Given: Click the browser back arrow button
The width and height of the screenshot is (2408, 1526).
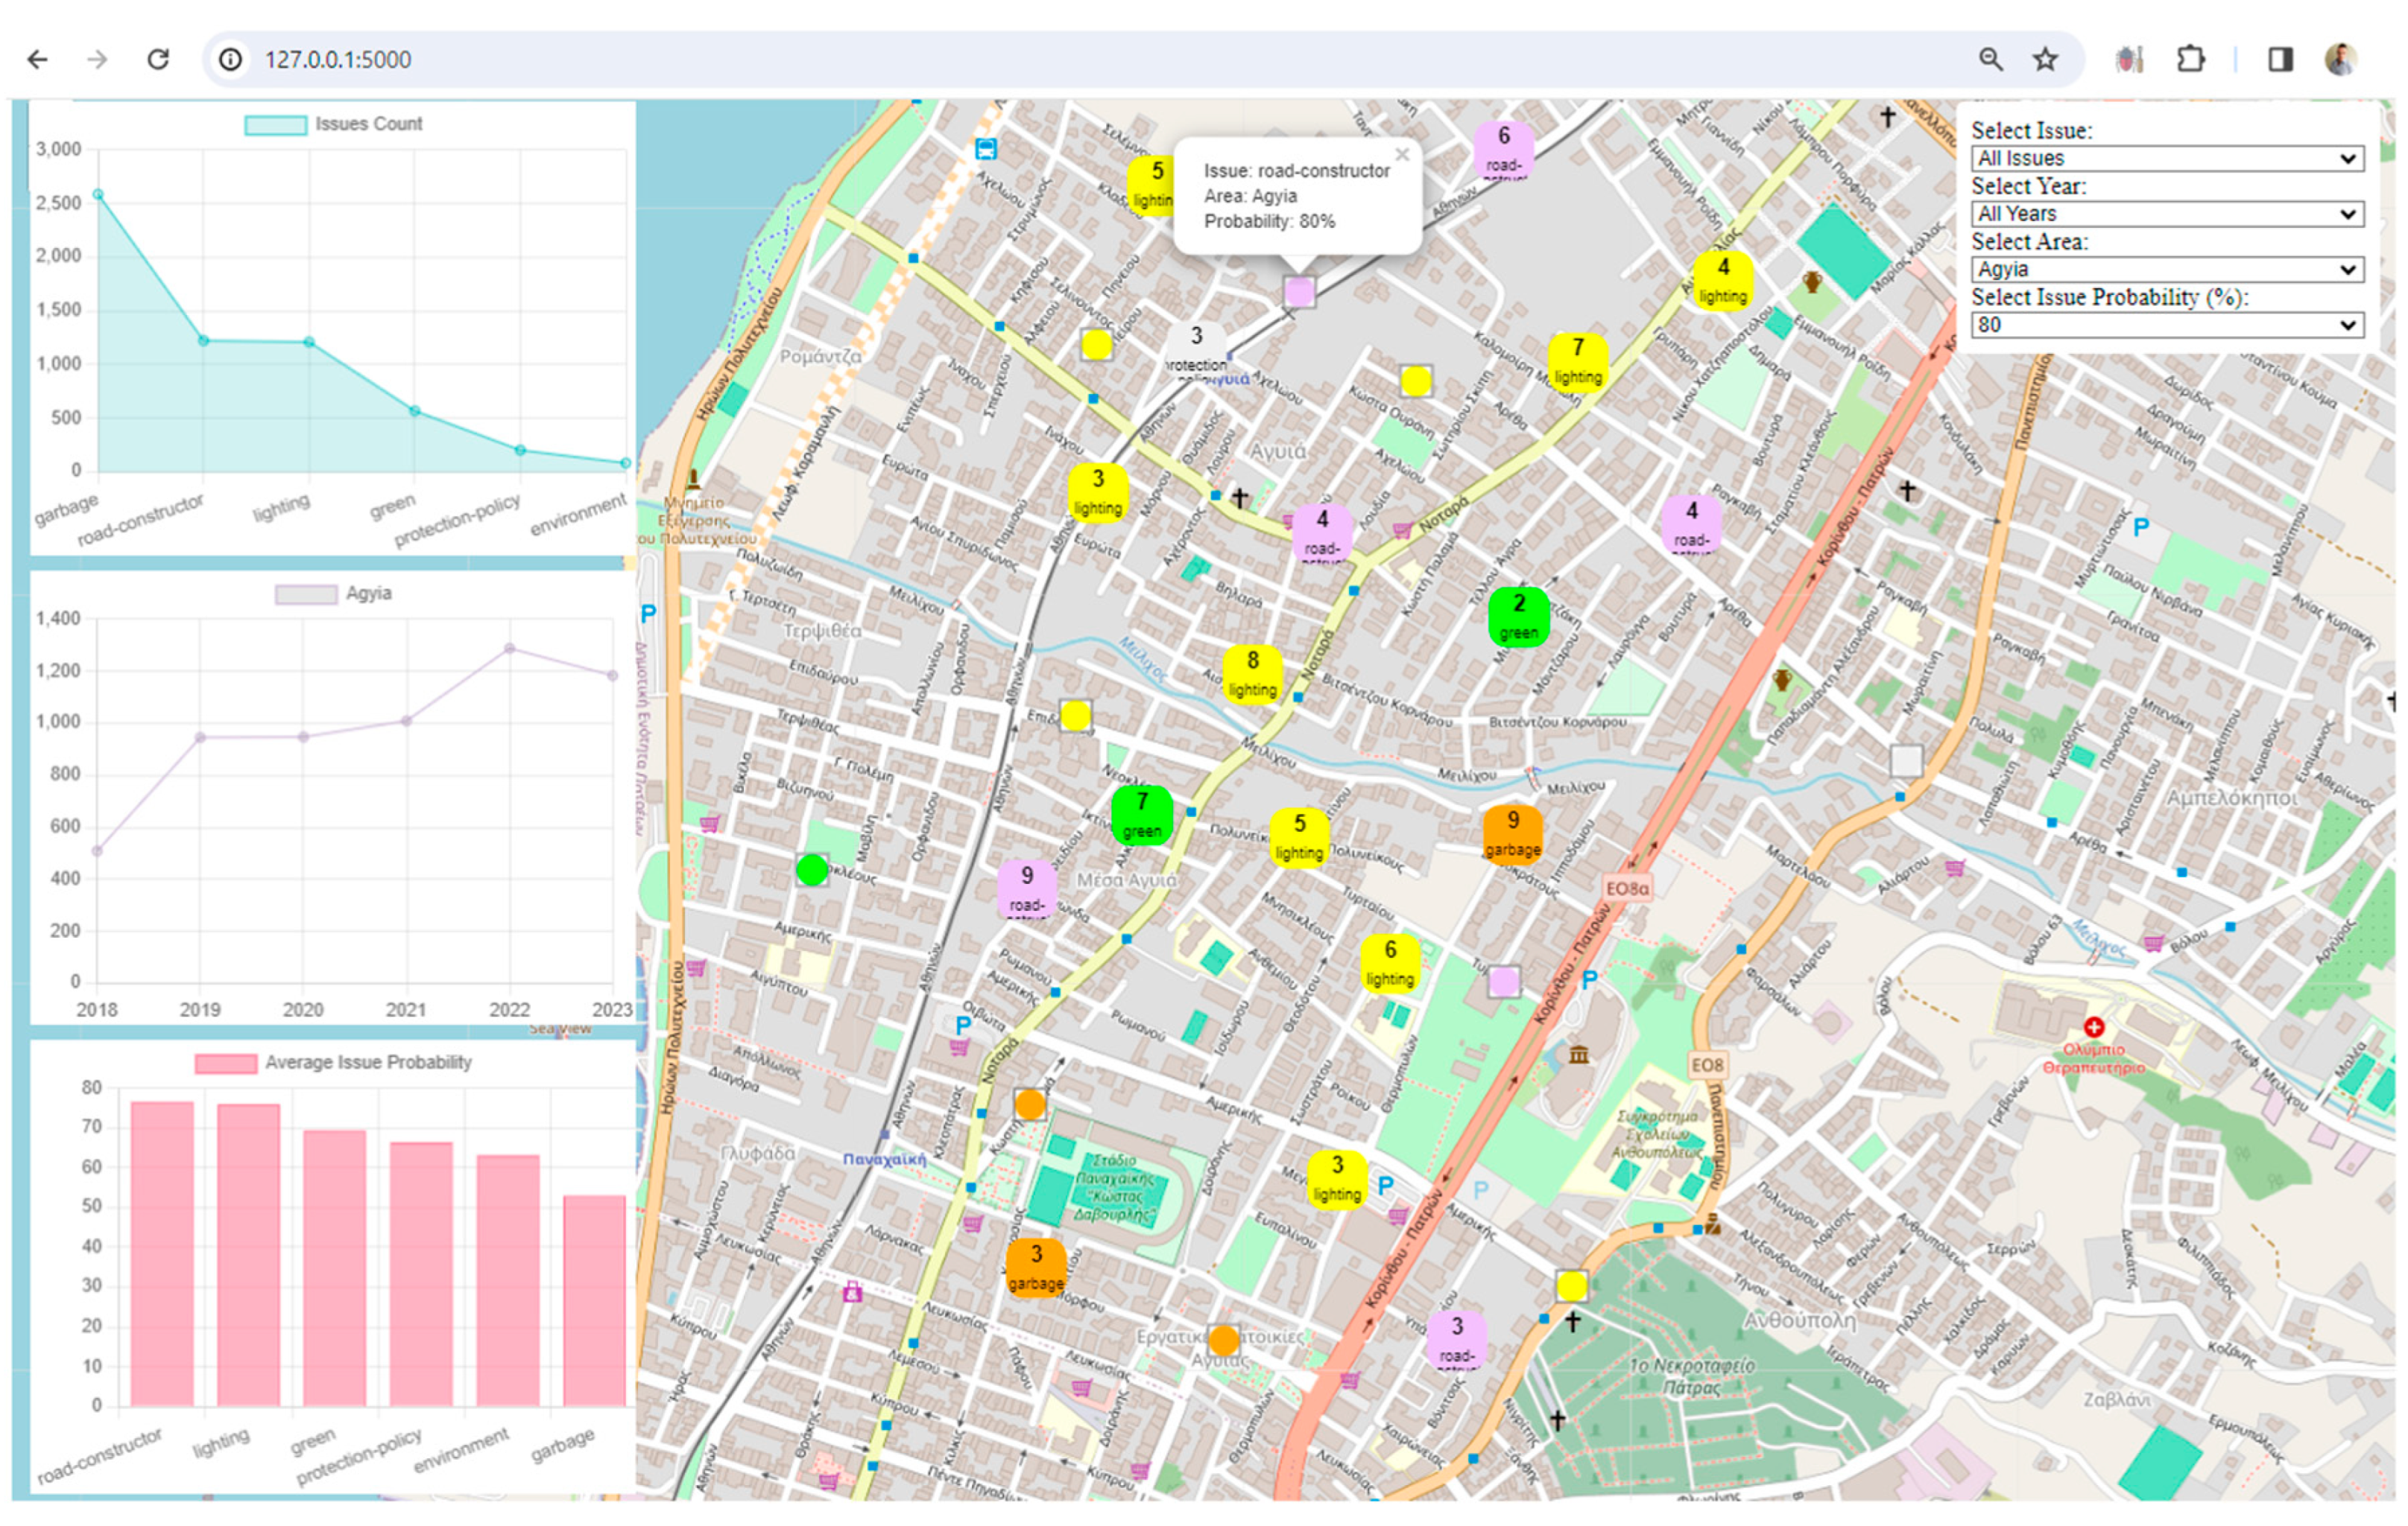Looking at the screenshot, I should [x=38, y=60].
